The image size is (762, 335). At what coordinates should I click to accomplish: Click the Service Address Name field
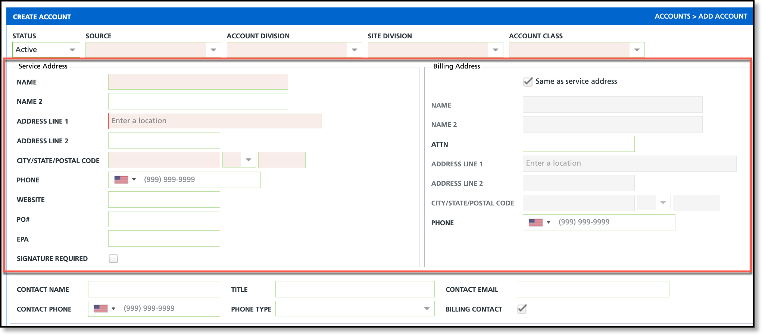point(198,82)
